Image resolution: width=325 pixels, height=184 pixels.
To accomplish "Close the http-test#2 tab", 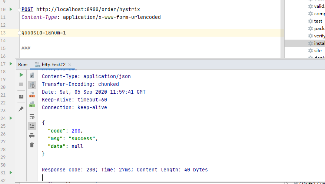I will click(70, 64).
